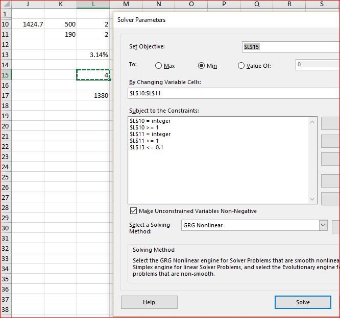Select cell L15 containing 4
Screen dimensions: 340x318
(x=93, y=75)
